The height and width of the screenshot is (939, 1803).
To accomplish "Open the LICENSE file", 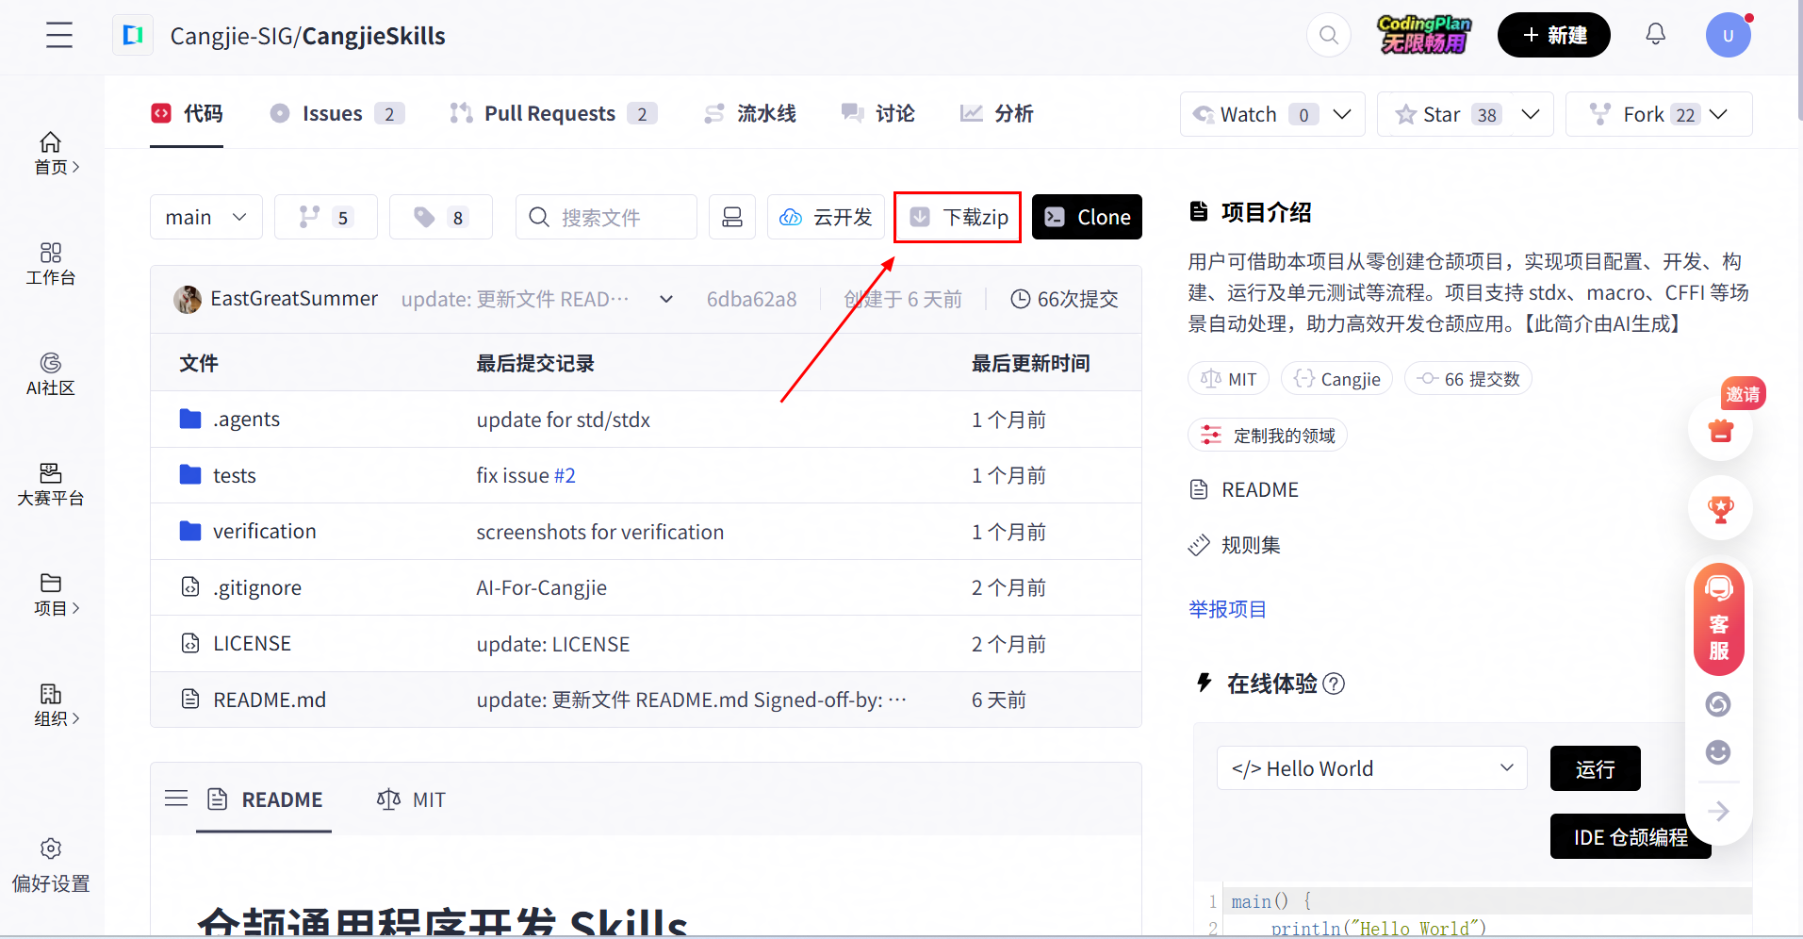I will click(x=252, y=643).
